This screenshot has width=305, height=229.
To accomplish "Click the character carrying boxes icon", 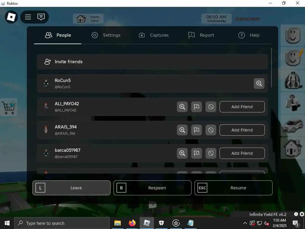I will point(293,103).
